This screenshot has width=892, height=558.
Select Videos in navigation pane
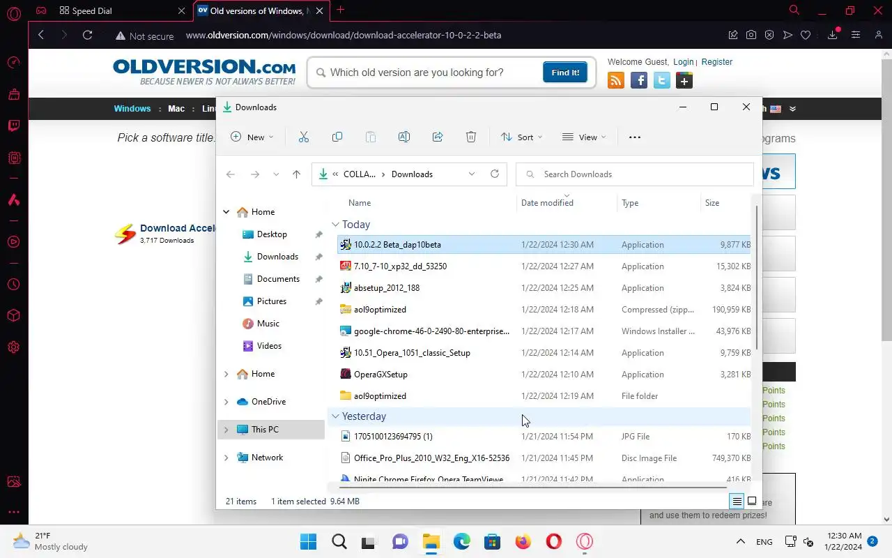click(269, 346)
